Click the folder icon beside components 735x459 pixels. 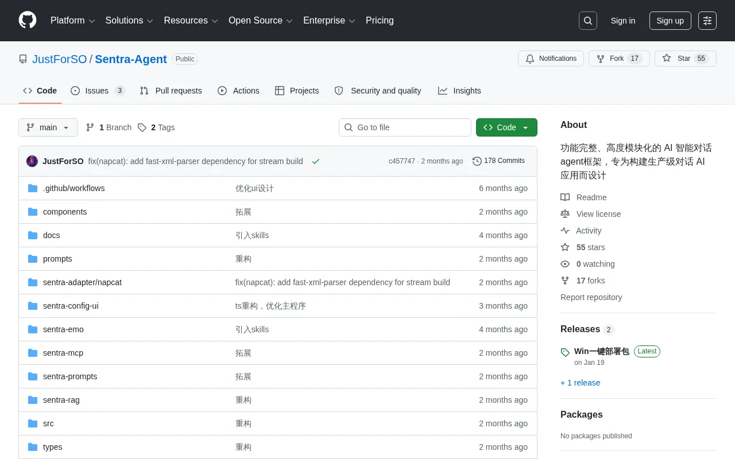tap(33, 212)
